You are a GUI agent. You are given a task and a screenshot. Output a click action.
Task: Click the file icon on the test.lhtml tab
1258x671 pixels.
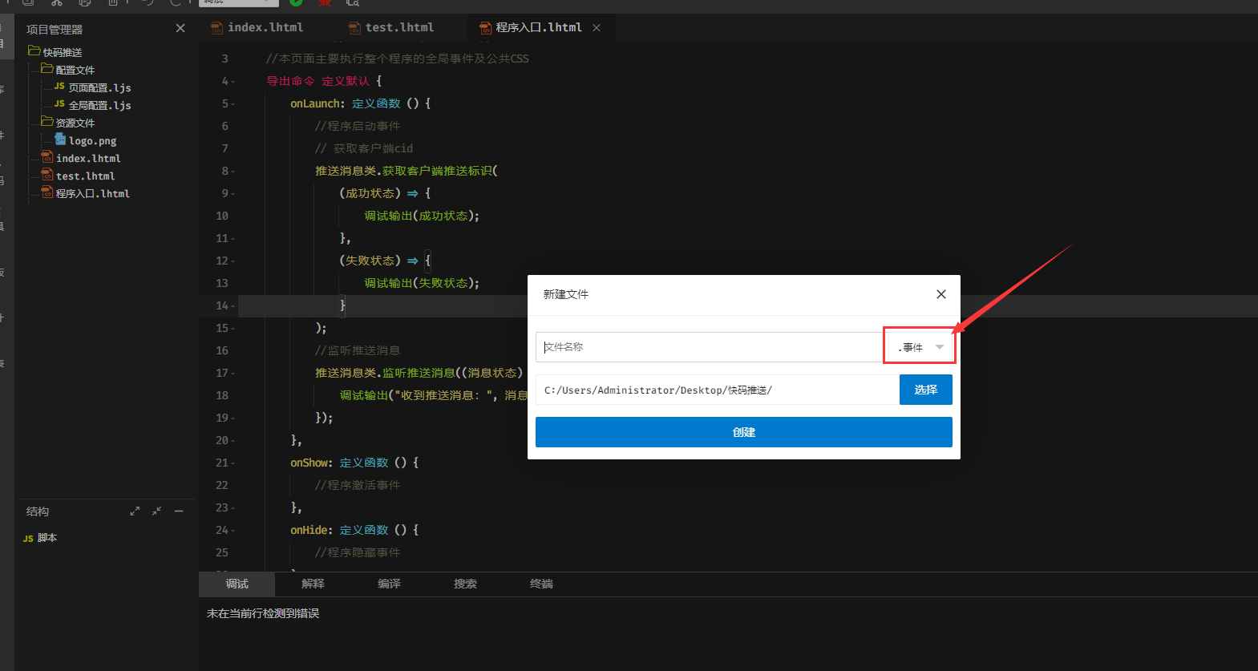[x=354, y=28]
